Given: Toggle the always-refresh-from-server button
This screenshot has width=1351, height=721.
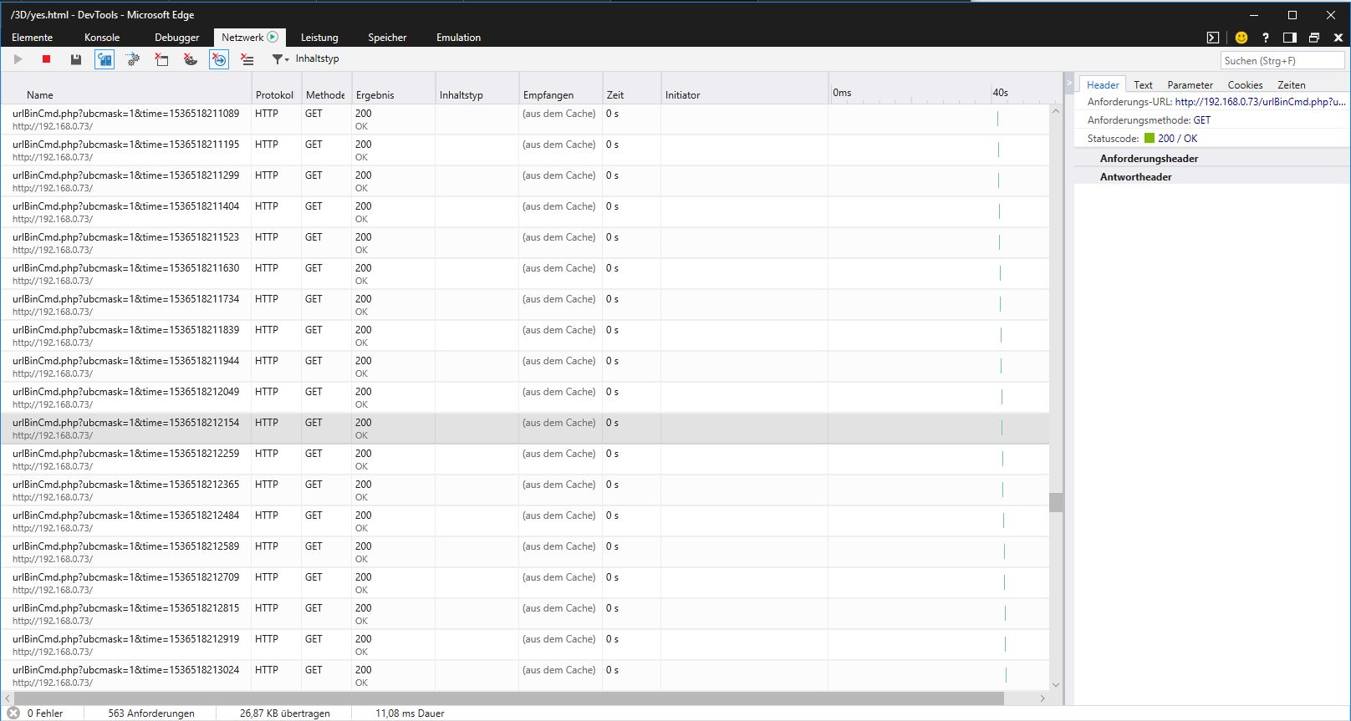Looking at the screenshot, I should [x=105, y=59].
